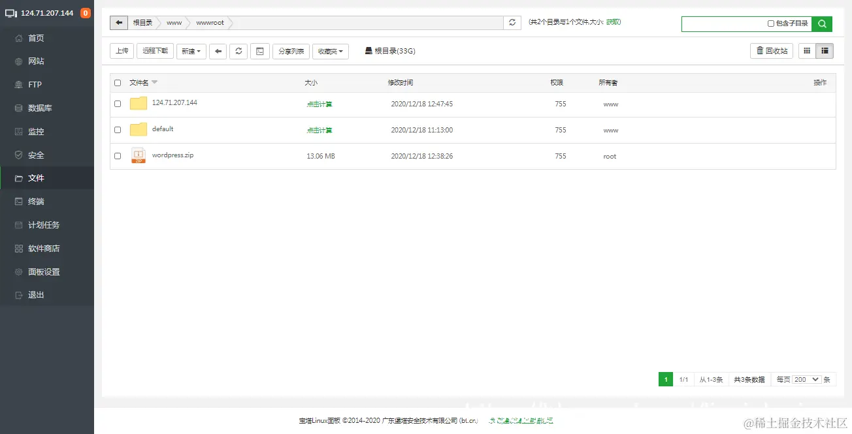Click the 大小 column header

(x=311, y=83)
